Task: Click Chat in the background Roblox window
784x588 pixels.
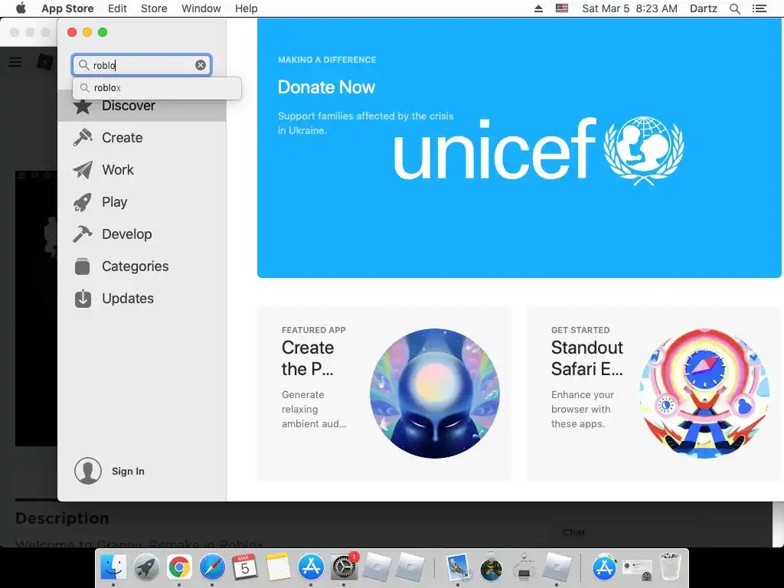Action: click(573, 533)
